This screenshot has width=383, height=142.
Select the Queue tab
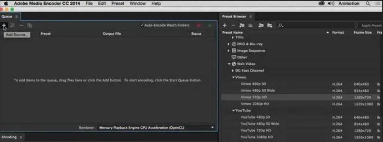coord(7,16)
